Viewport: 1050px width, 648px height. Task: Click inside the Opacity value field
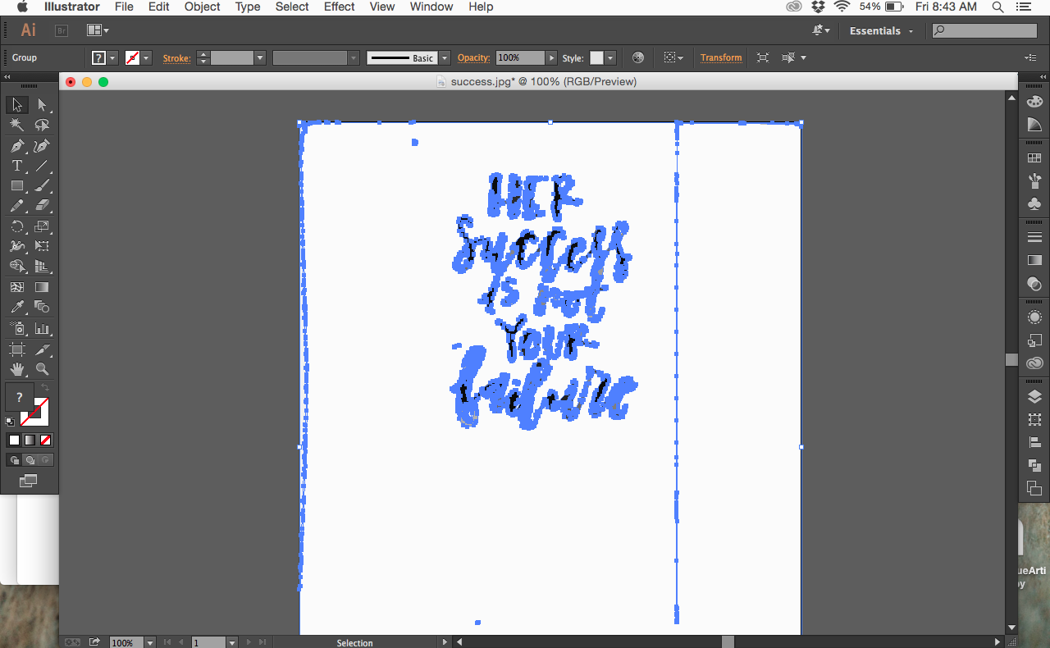(x=519, y=57)
